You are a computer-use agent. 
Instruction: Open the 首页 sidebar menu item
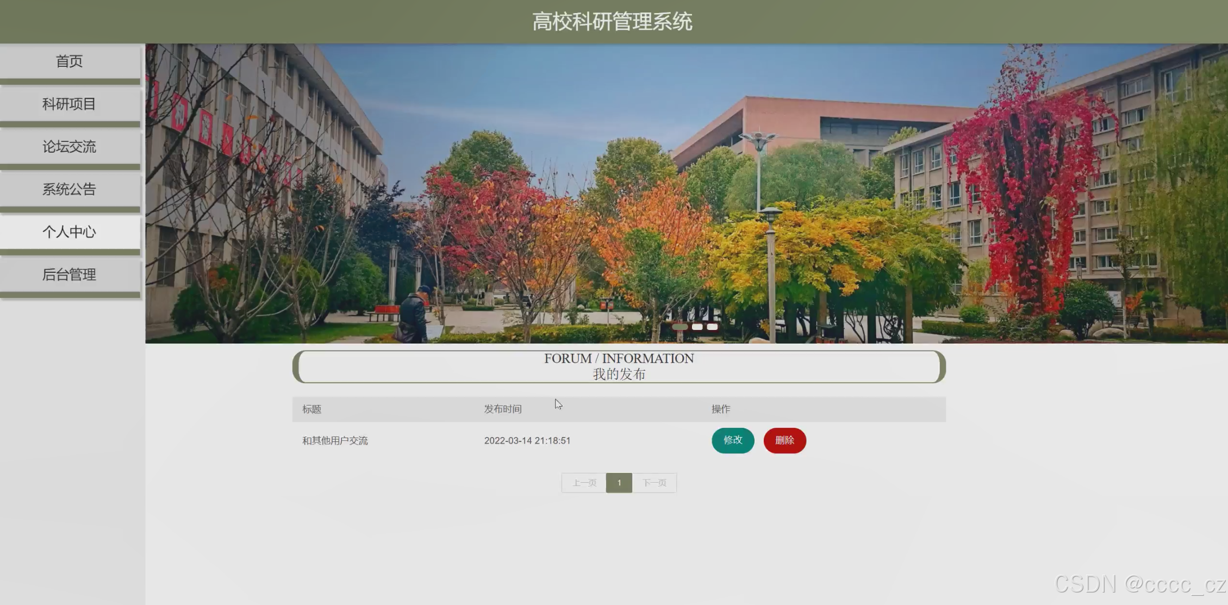[70, 61]
